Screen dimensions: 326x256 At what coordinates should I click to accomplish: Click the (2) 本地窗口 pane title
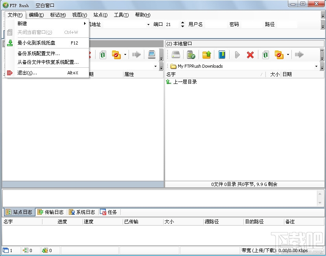179,44
